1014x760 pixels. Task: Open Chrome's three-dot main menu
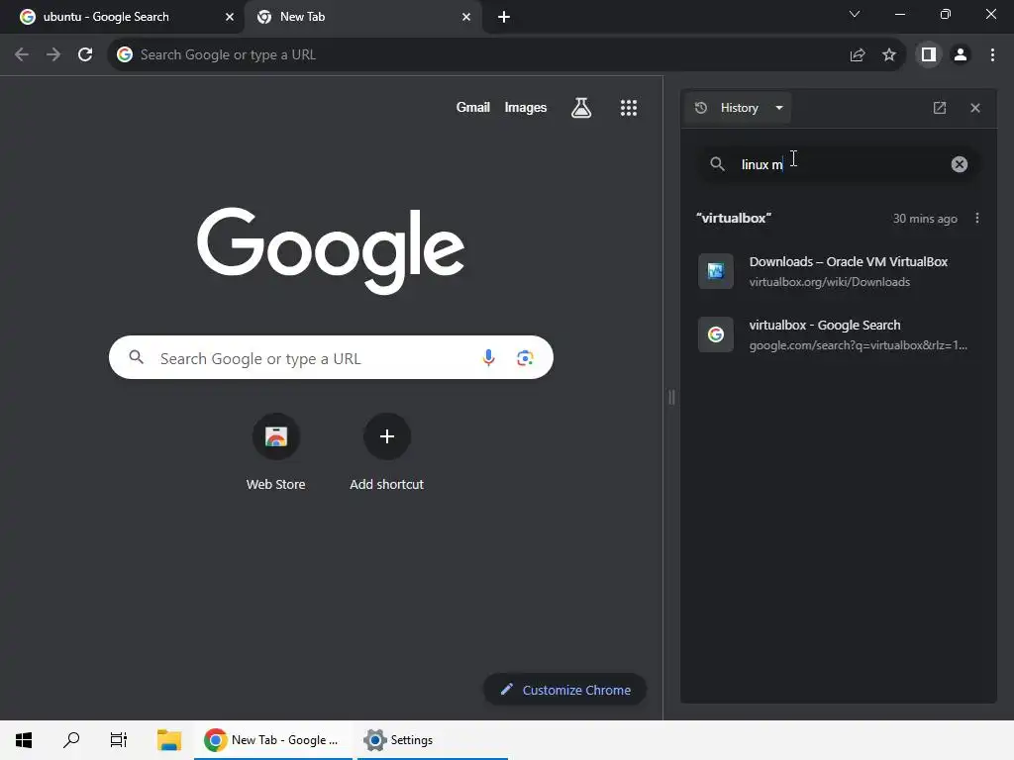click(992, 55)
